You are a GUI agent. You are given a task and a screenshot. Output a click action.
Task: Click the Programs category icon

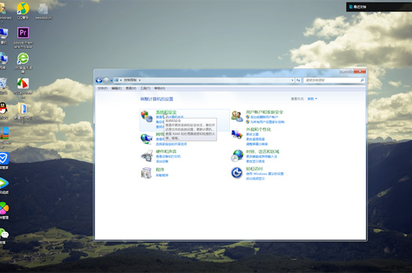coord(146,173)
